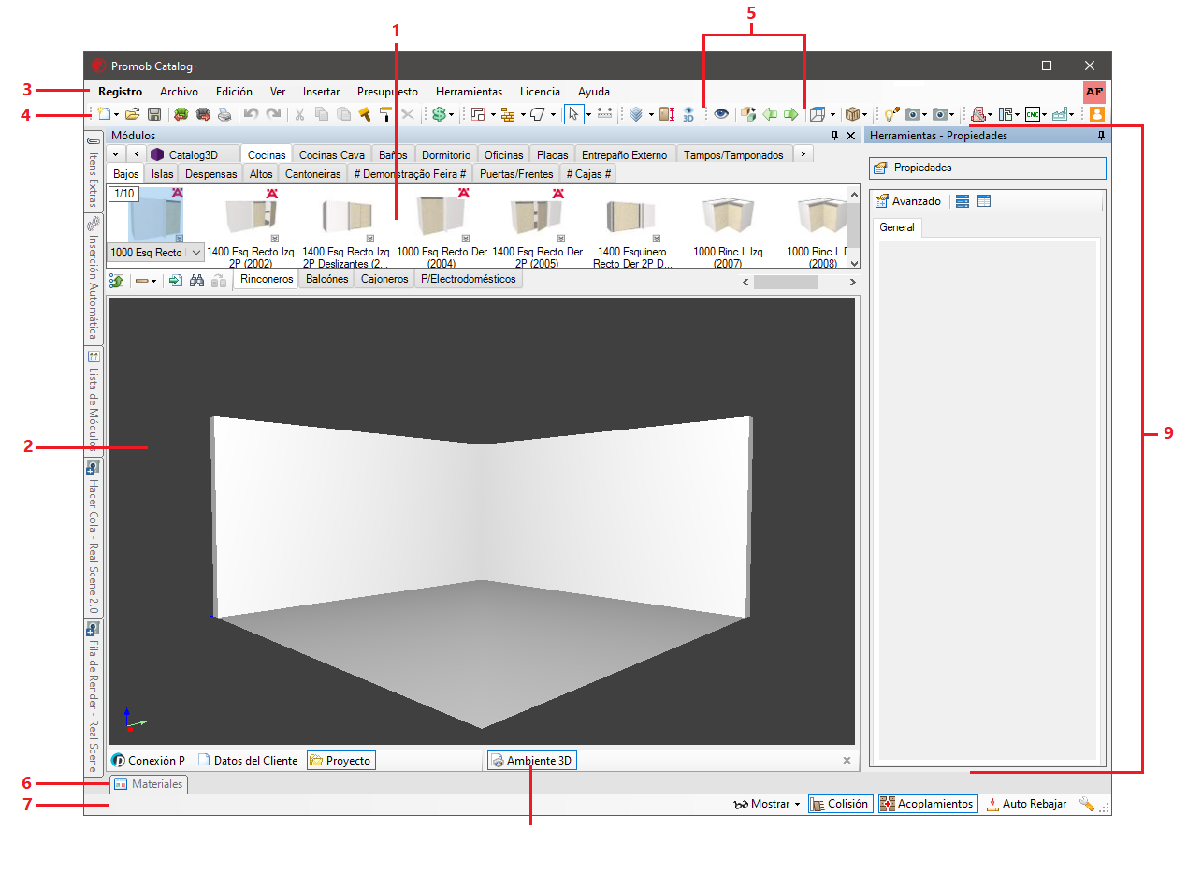Viewport: 1187px width, 874px height.
Task: Click the 3D view icon
Action: pyautogui.click(x=688, y=114)
